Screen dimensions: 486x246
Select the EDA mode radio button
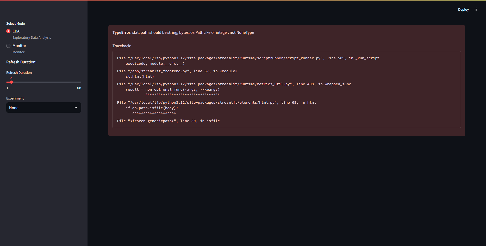(8, 31)
